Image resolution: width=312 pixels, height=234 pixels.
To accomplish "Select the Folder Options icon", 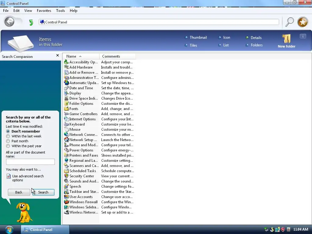I will pos(66,104).
